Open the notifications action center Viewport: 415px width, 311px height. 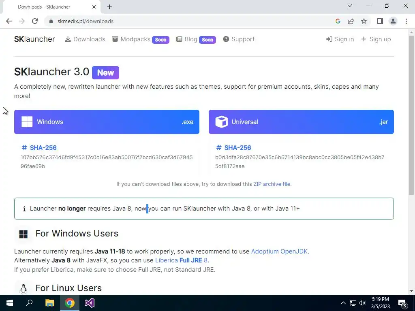click(402, 303)
